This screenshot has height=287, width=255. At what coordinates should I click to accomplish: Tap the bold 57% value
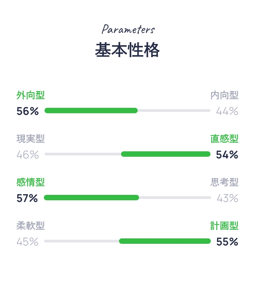click(x=27, y=198)
